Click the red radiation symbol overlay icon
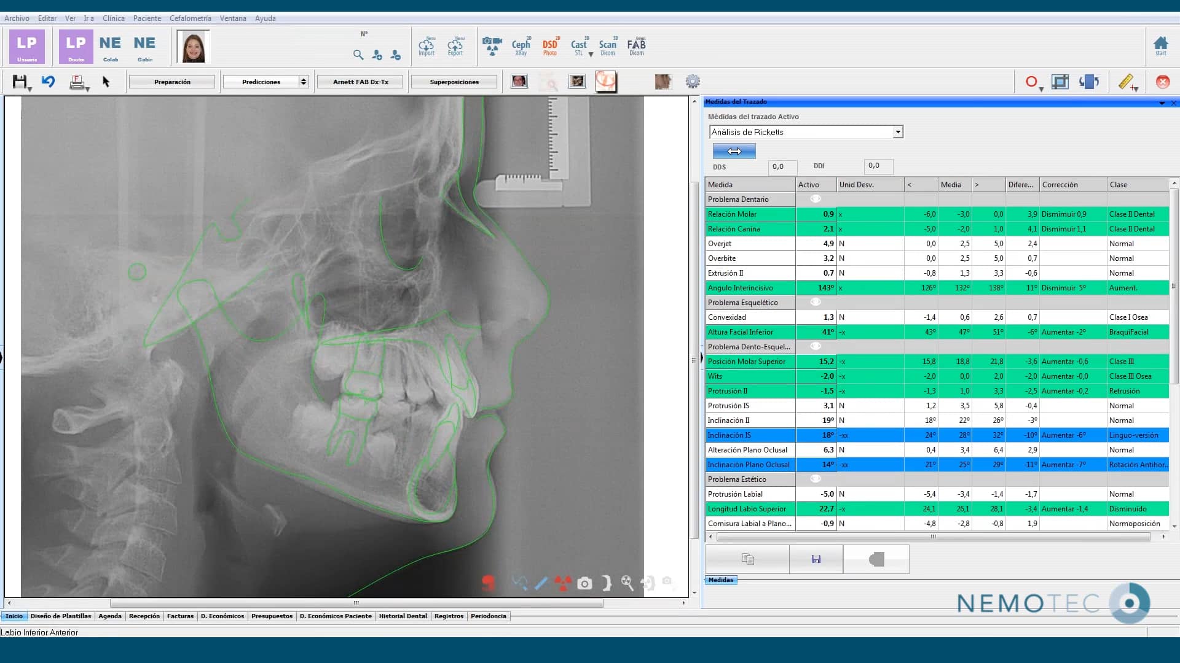Screen dimensions: 1180x663 [562, 583]
